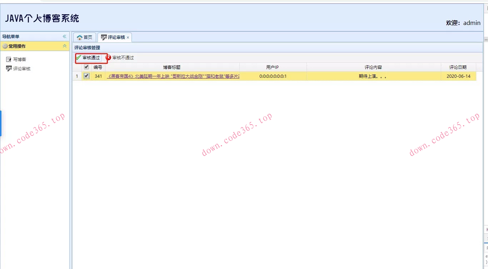This screenshot has height=269, width=488.
Task: Click the 审核不通过 reject button
Action: (x=120, y=57)
